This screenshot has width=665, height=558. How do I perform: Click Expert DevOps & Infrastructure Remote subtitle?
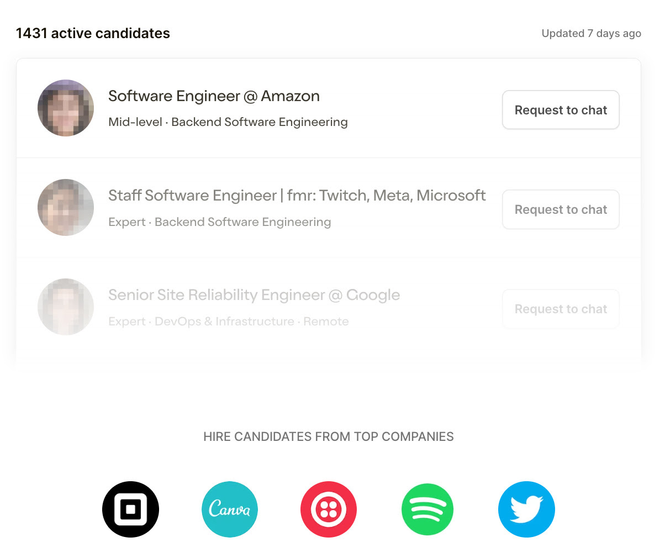click(229, 322)
